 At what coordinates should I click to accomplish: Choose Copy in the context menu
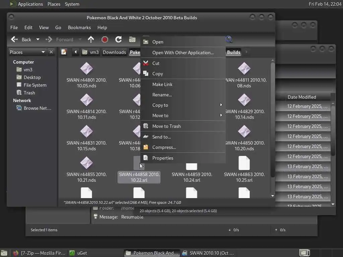point(183,74)
